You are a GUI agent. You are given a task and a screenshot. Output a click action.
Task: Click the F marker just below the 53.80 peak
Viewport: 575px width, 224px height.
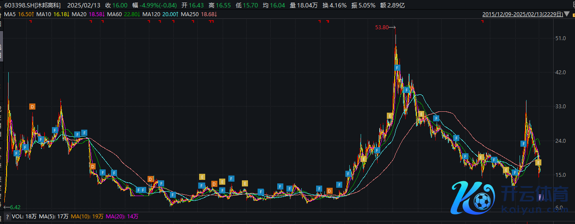pos(397,68)
